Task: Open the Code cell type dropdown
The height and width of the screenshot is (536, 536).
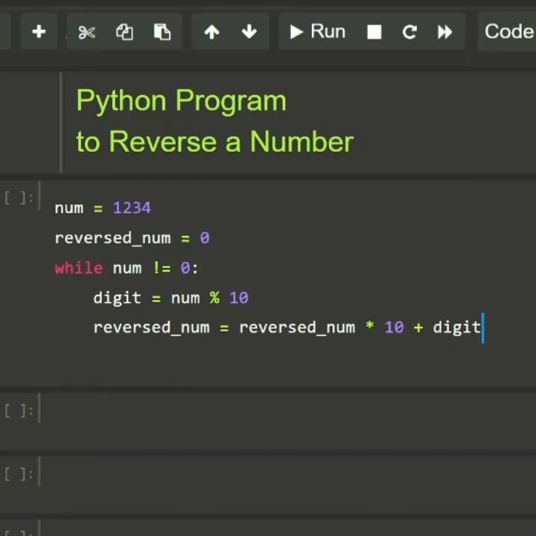Action: pyautogui.click(x=507, y=31)
